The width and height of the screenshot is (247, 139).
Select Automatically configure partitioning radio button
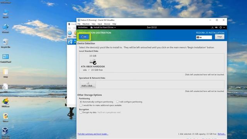pyautogui.click(x=81, y=102)
